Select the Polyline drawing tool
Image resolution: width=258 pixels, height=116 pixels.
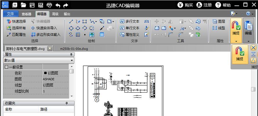pos(92,21)
